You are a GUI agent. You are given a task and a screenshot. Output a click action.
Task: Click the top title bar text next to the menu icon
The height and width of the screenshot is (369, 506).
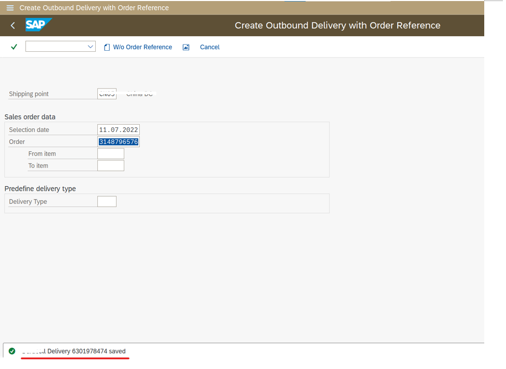pyautogui.click(x=94, y=8)
